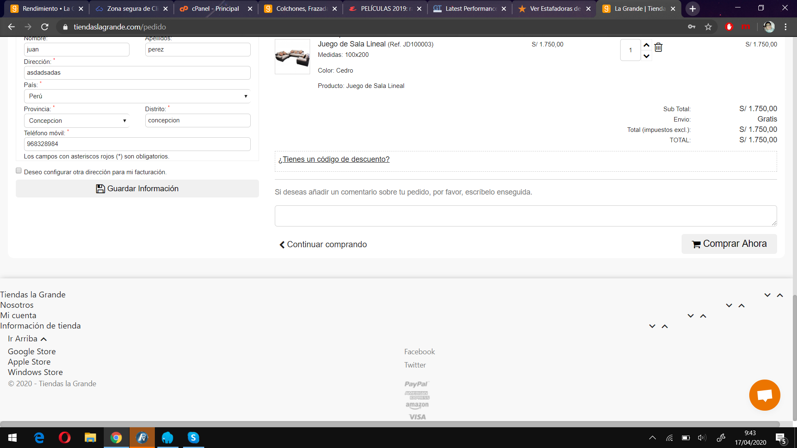The image size is (797, 448).
Task: Increase product quantity with up arrow
Action: [646, 45]
